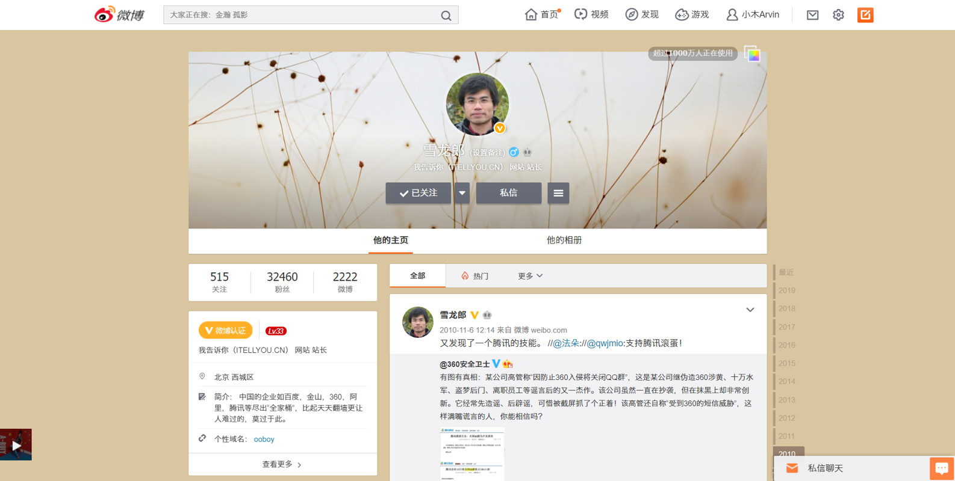Click the 2222 微博 count
This screenshot has height=481, width=955.
(345, 282)
